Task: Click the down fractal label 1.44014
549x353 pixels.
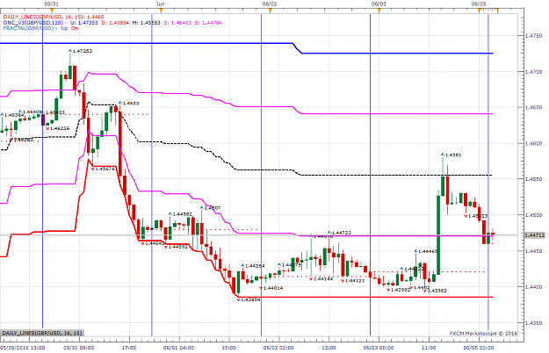Action: pyautogui.click(x=273, y=288)
